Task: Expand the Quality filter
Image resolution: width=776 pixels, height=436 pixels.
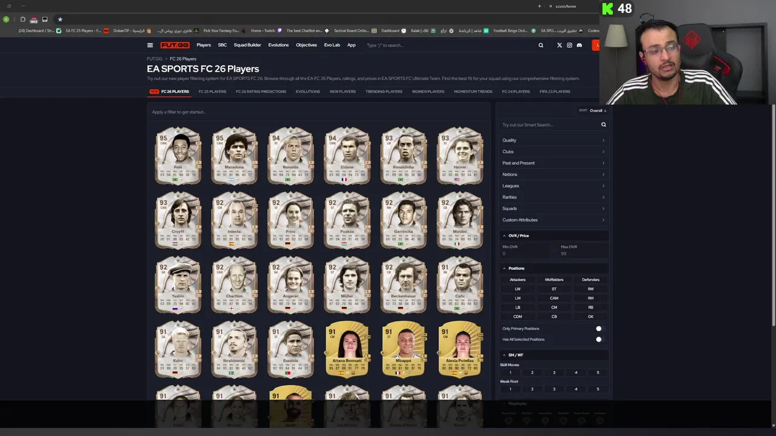Action: pos(554,140)
